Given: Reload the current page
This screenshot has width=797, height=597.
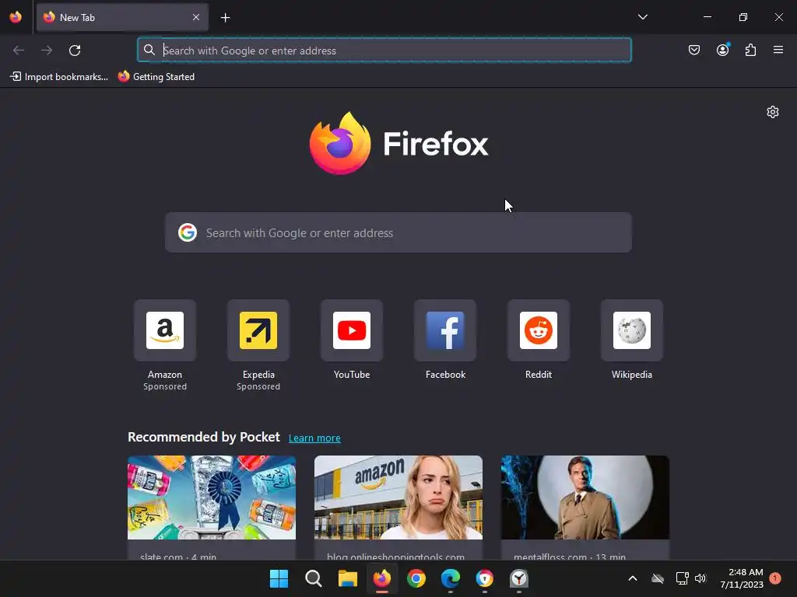Looking at the screenshot, I should (75, 51).
